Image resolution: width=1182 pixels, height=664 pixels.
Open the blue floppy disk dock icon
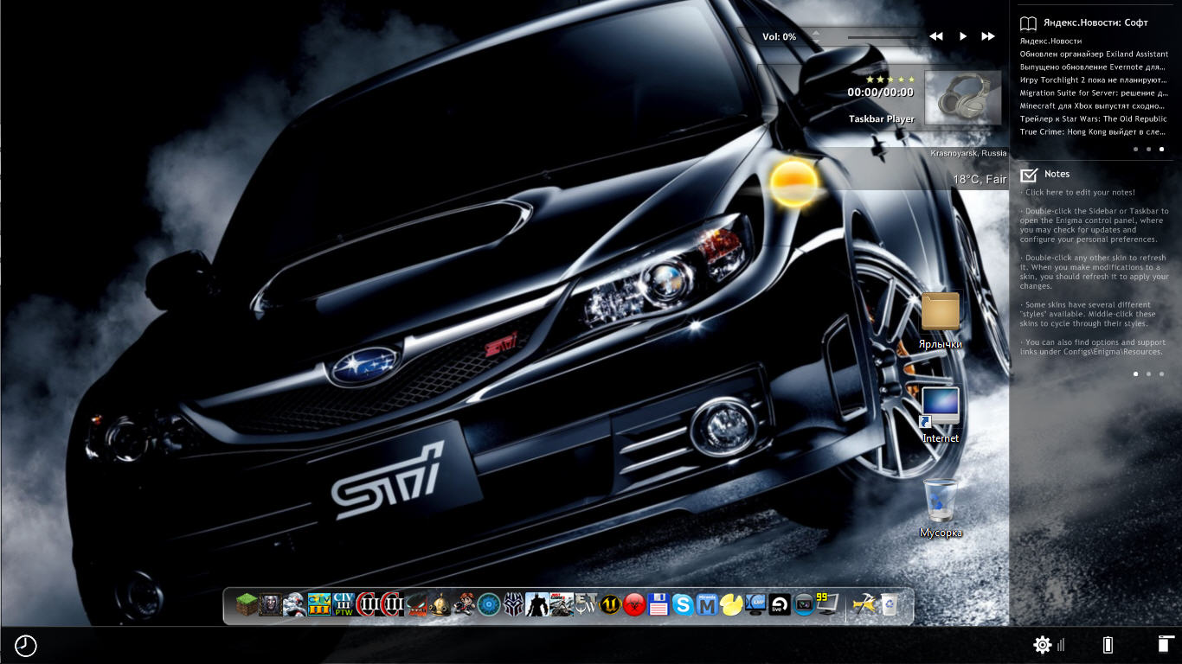click(658, 604)
